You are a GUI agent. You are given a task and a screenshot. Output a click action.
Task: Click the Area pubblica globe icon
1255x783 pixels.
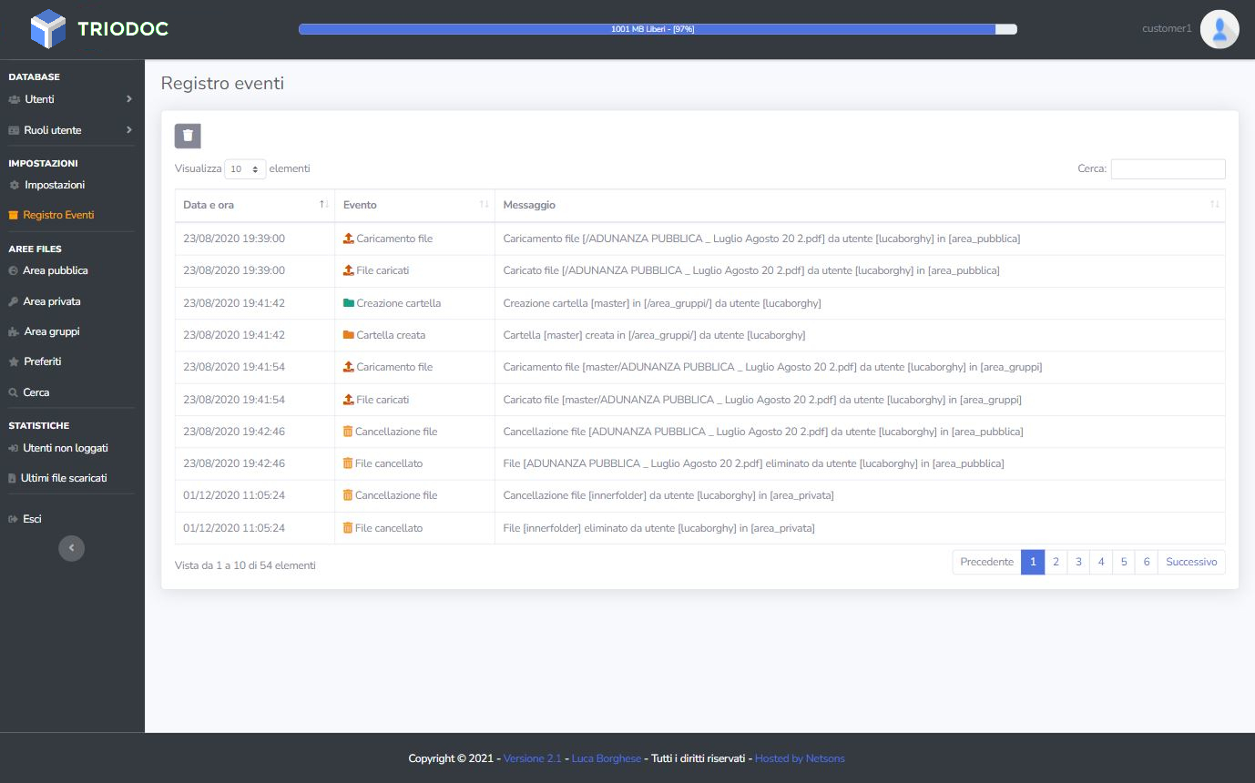13,270
